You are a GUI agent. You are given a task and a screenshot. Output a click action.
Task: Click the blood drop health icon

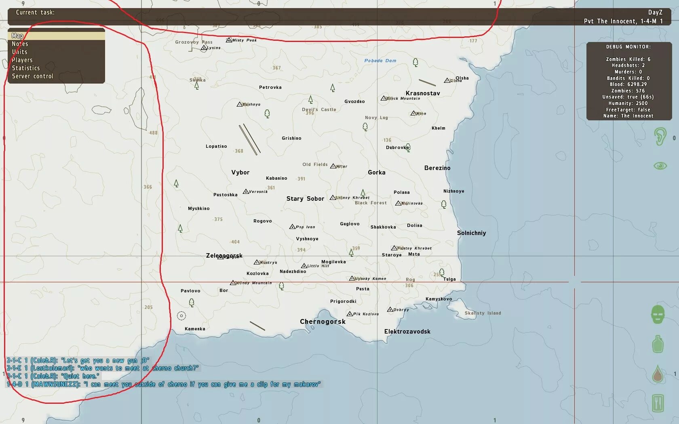click(658, 374)
